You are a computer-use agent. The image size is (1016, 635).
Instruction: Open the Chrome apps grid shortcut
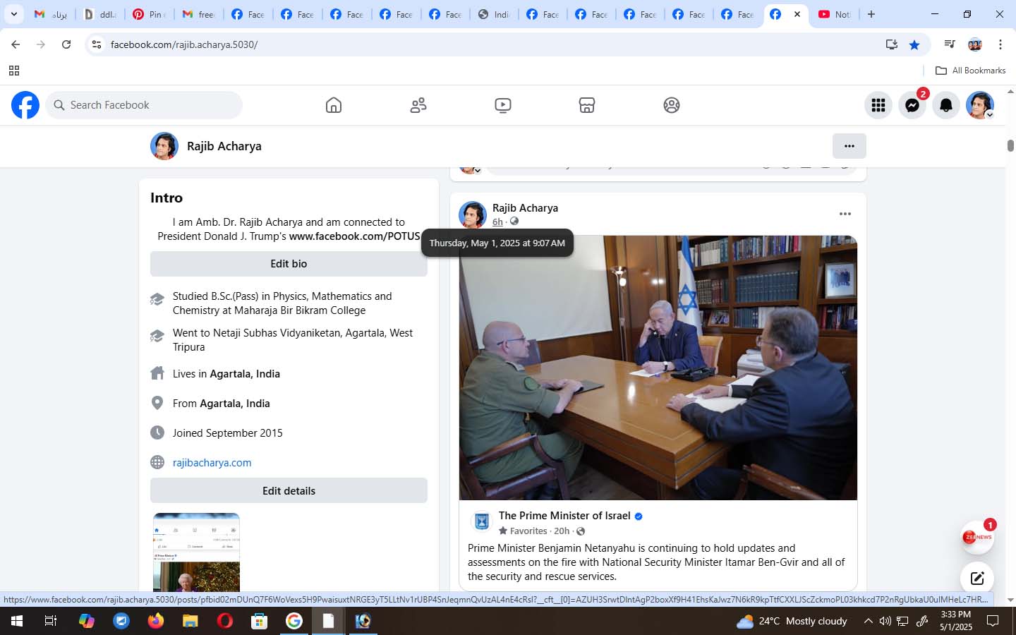pos(13,71)
